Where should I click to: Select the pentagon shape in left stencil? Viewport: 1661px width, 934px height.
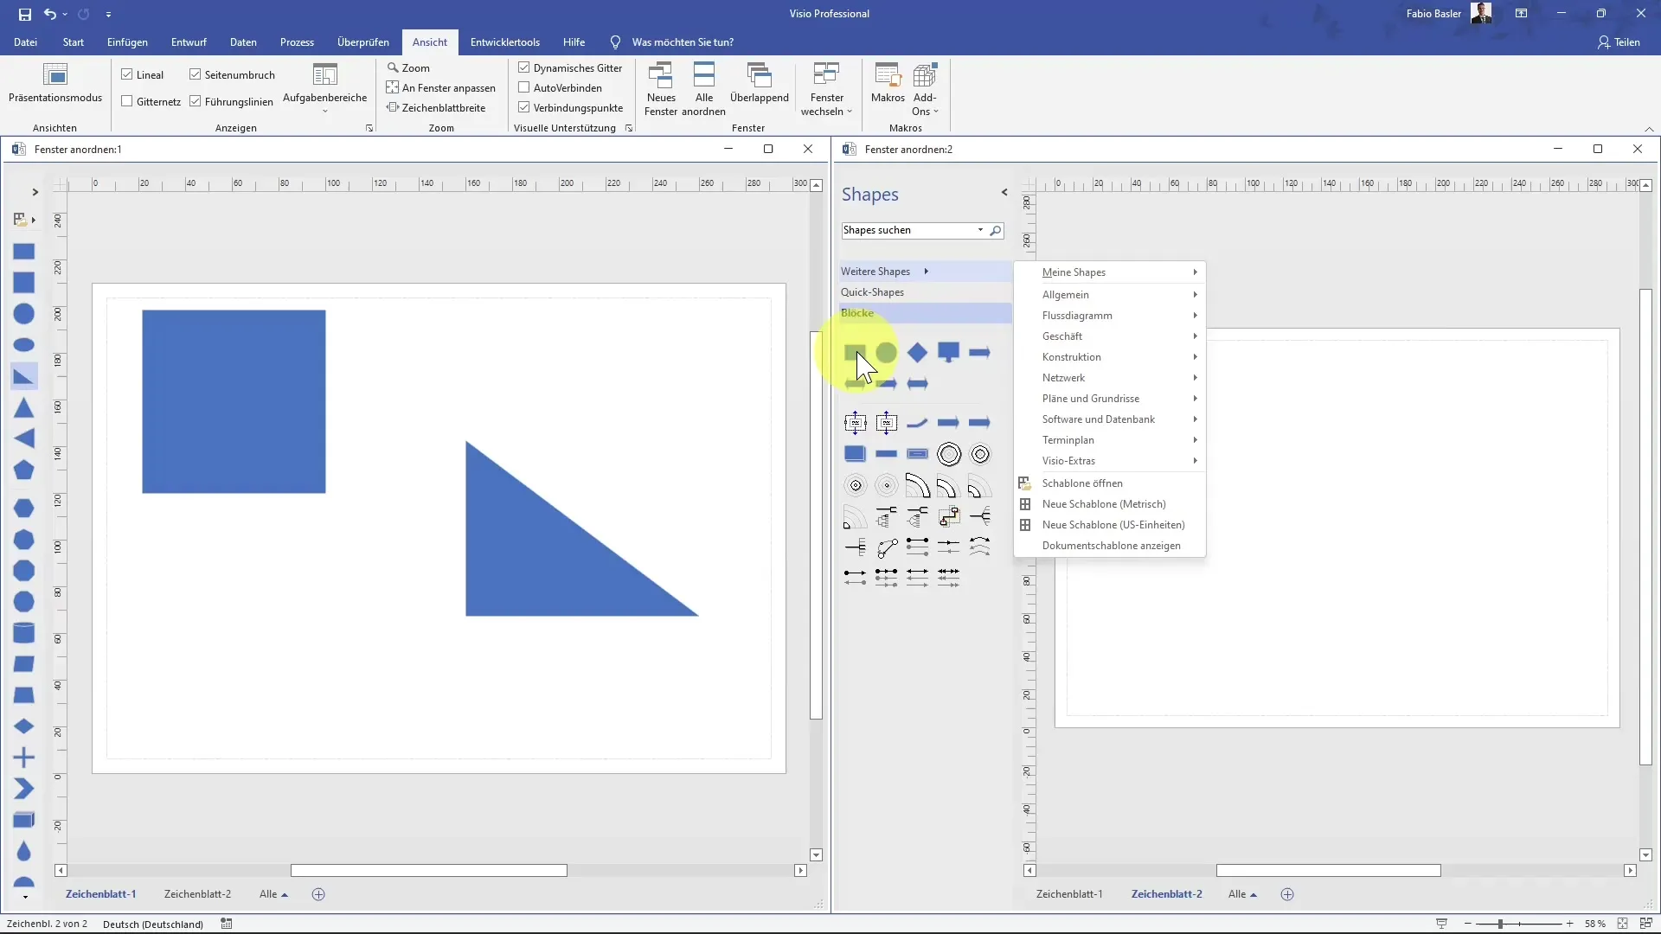[24, 470]
